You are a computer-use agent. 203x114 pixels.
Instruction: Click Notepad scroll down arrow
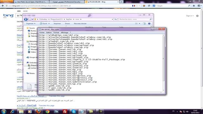163,90
